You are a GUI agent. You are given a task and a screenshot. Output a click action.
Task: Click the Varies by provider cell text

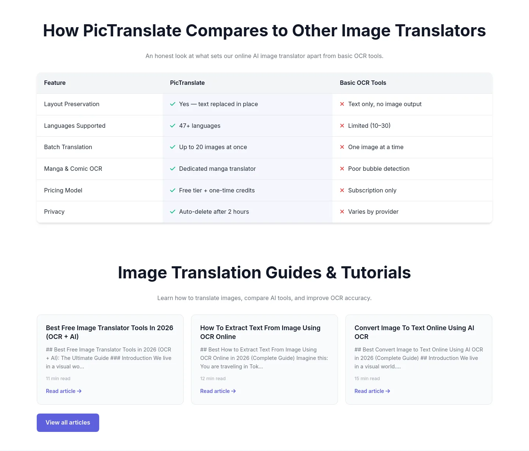pos(373,212)
